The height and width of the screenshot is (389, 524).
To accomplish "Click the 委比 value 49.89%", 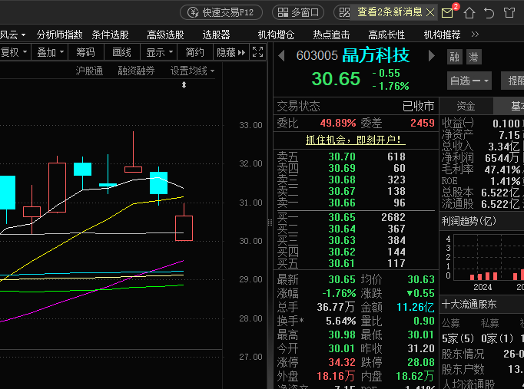I will coord(338,123).
